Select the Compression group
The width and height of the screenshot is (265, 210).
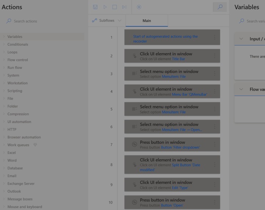pyautogui.click(x=18, y=114)
